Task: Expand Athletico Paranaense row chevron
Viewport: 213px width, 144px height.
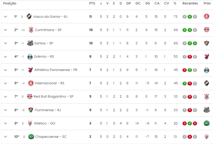Action: tap(5, 70)
